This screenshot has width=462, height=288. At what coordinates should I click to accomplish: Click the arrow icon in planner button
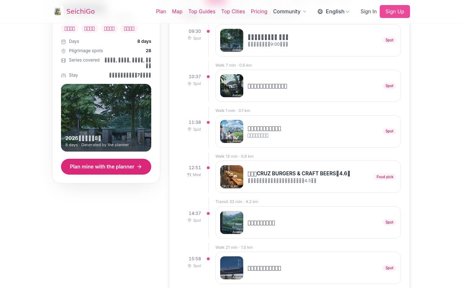[x=139, y=167]
